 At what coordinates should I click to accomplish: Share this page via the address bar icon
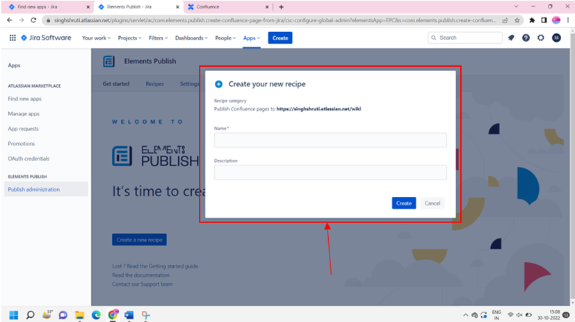coord(505,21)
